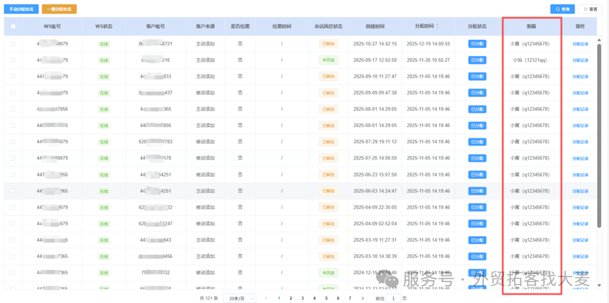Viewport: 609px width, 303px height.
Task: Check the row created 2025-07-29 19:11:12
Action: point(13,142)
